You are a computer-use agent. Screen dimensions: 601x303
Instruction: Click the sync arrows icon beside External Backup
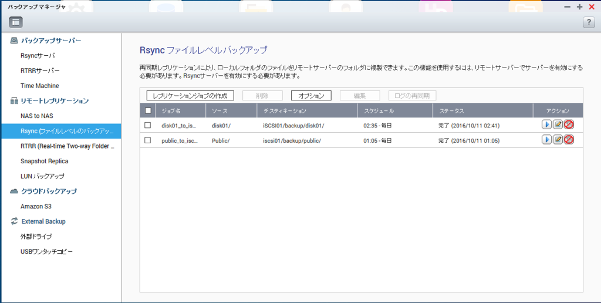(14, 221)
